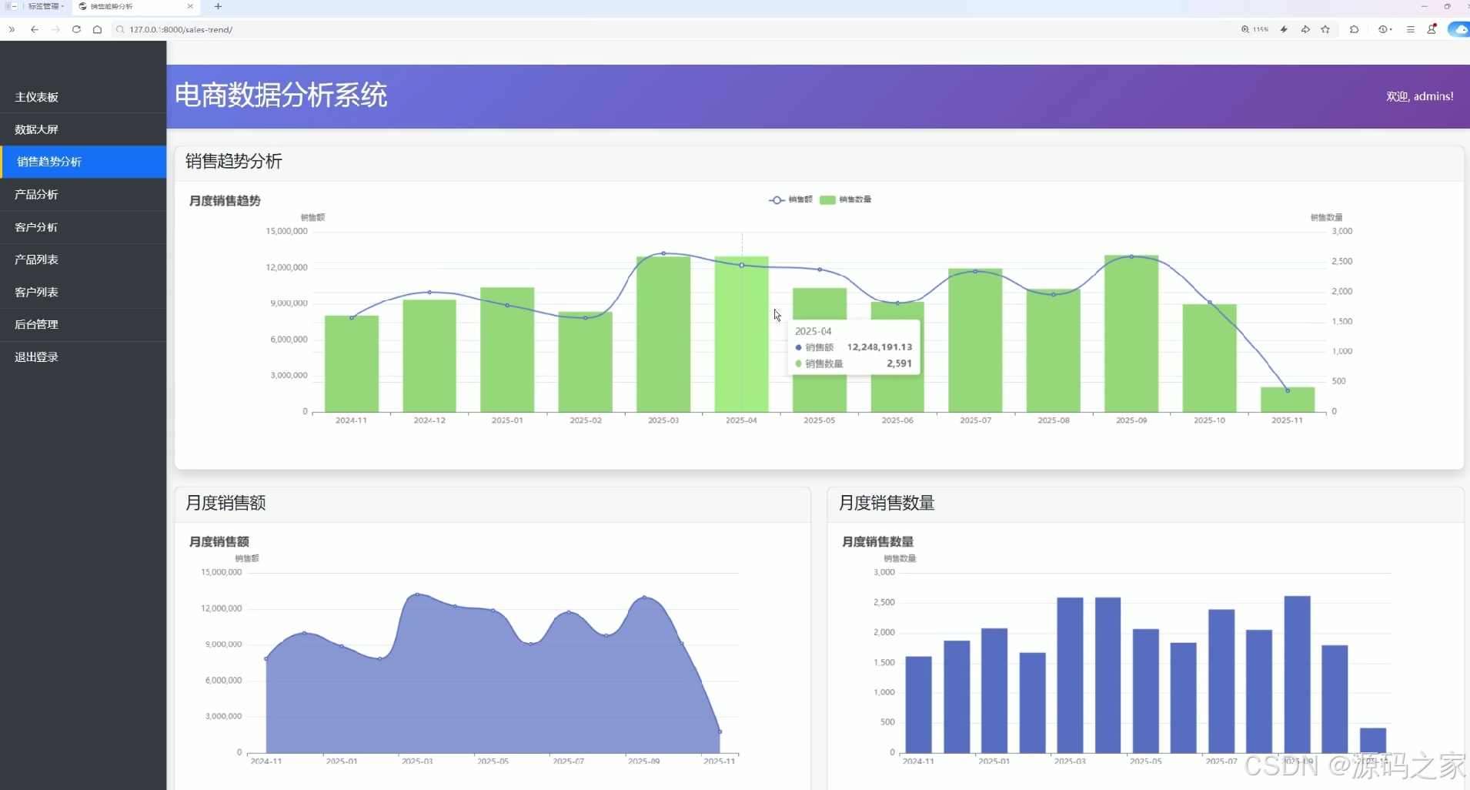Minimize the browser window

tap(1424, 6)
